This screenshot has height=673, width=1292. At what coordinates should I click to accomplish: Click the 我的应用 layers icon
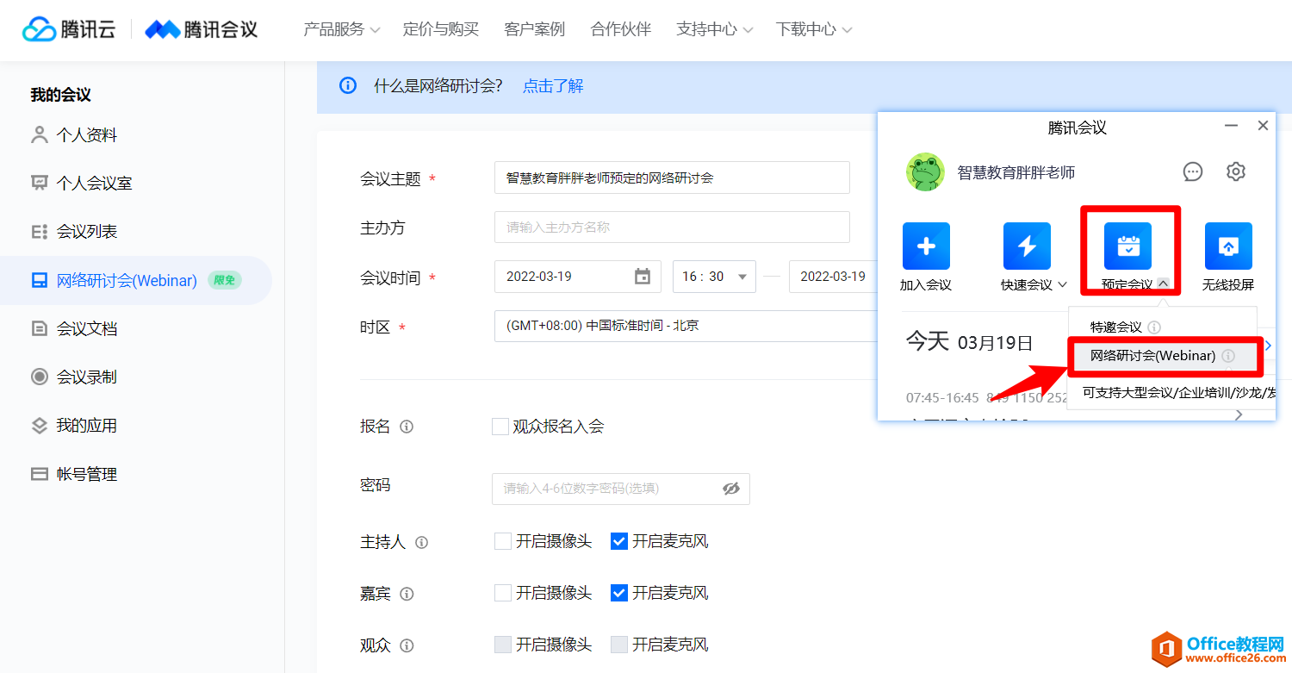(39, 426)
